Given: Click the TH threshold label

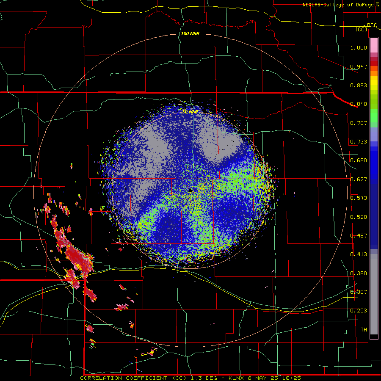Looking at the screenshot, I should [x=364, y=330].
